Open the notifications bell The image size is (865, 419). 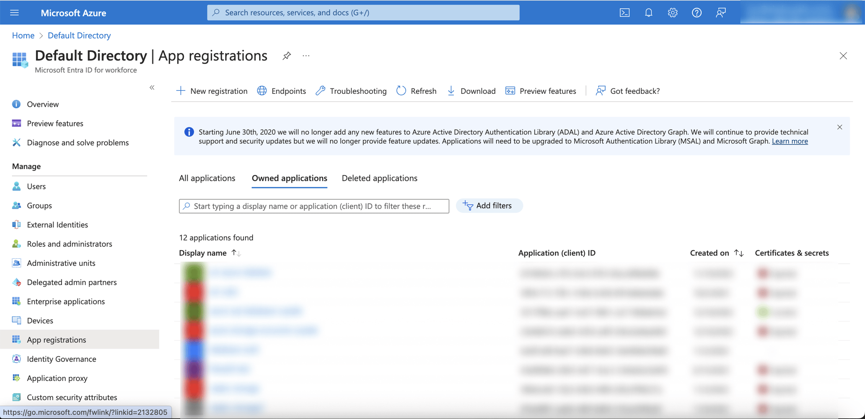[648, 13]
